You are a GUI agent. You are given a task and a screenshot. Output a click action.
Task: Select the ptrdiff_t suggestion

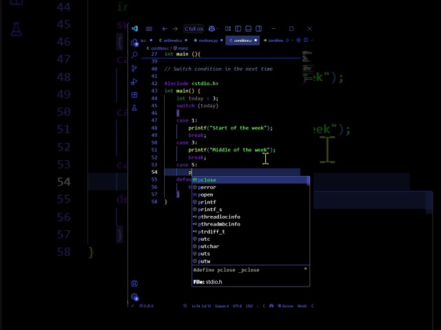(251, 232)
